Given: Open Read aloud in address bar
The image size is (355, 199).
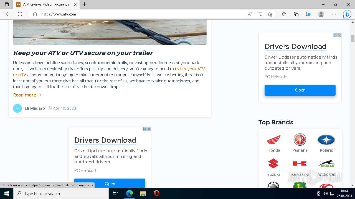Looking at the screenshot, I should (250, 14).
